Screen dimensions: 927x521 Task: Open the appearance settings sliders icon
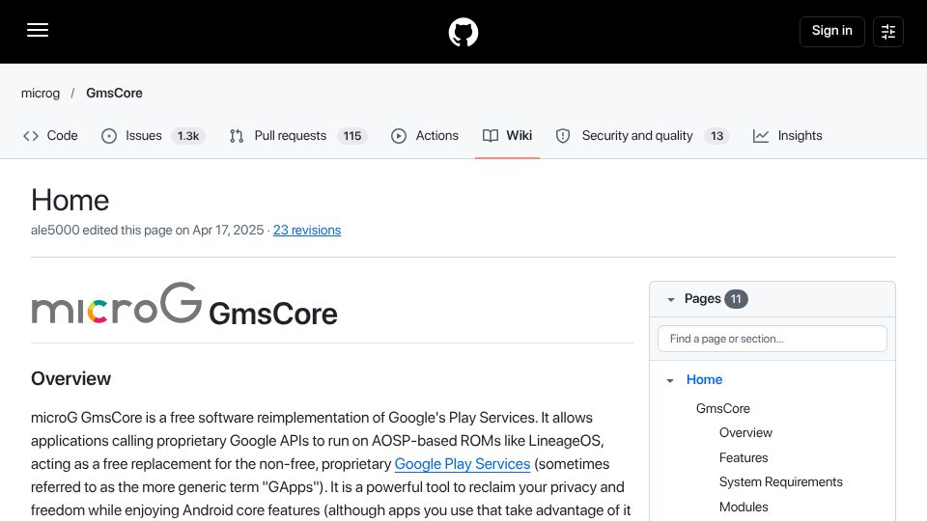click(888, 31)
